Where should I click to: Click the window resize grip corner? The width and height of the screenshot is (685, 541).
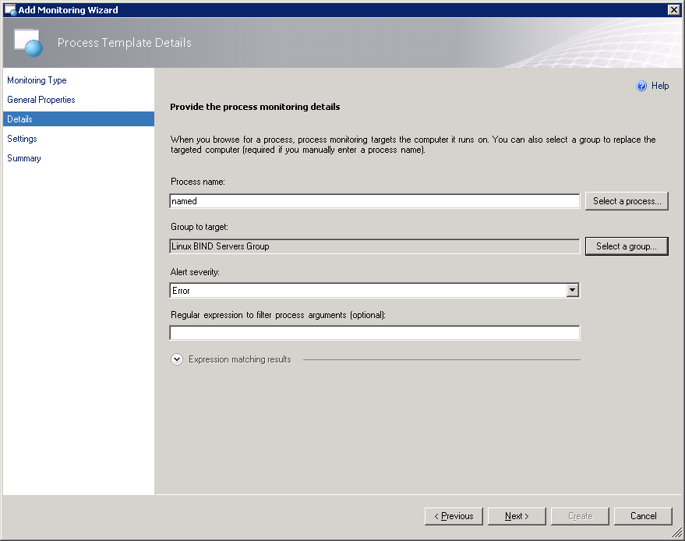point(677,533)
